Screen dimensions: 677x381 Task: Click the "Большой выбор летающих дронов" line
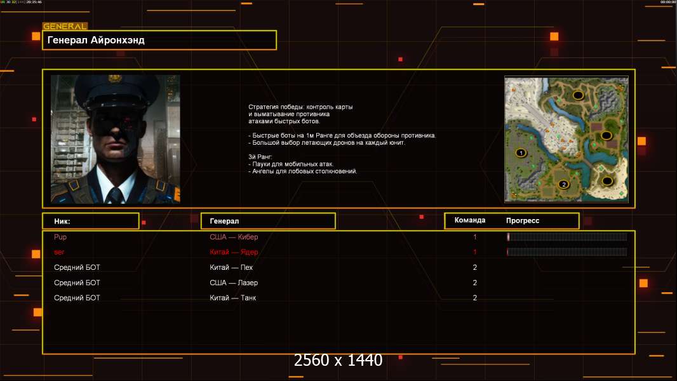[327, 143]
